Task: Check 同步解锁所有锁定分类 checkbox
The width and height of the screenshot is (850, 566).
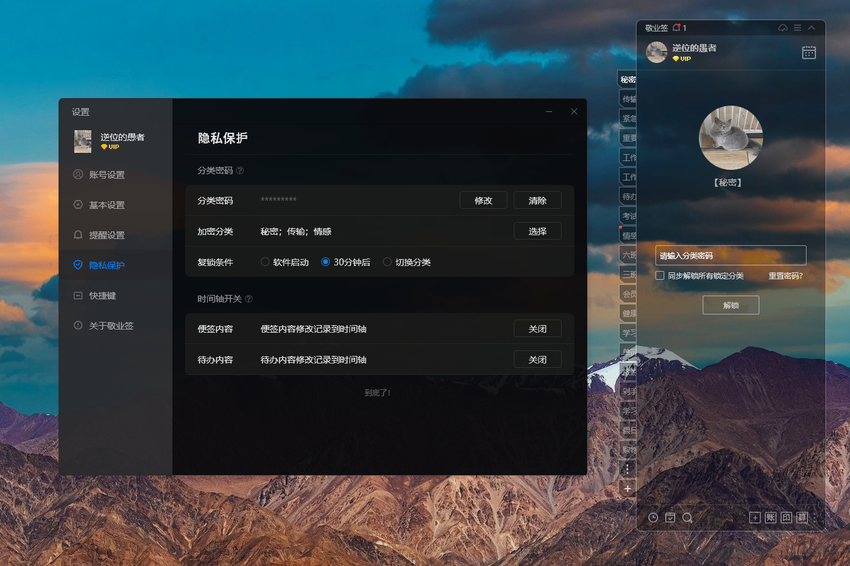Action: [660, 275]
